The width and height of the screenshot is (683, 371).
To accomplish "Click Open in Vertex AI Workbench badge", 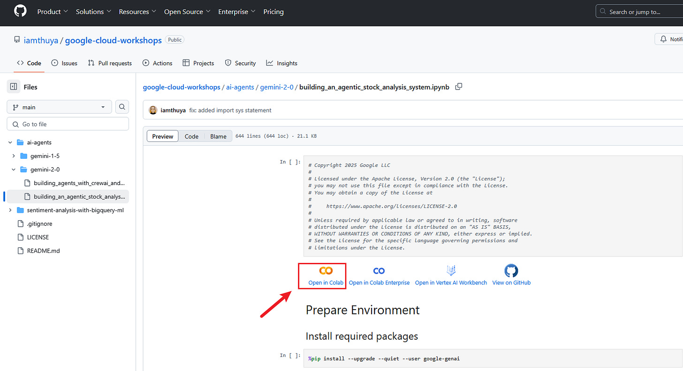I will click(451, 276).
